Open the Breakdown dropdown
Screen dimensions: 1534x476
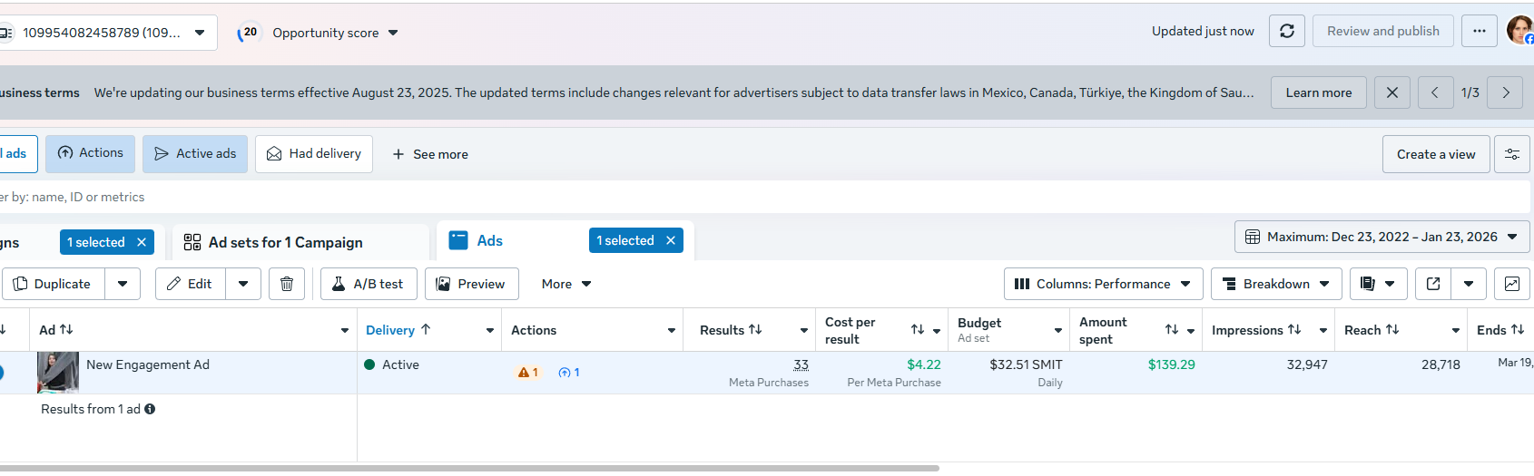click(1276, 284)
